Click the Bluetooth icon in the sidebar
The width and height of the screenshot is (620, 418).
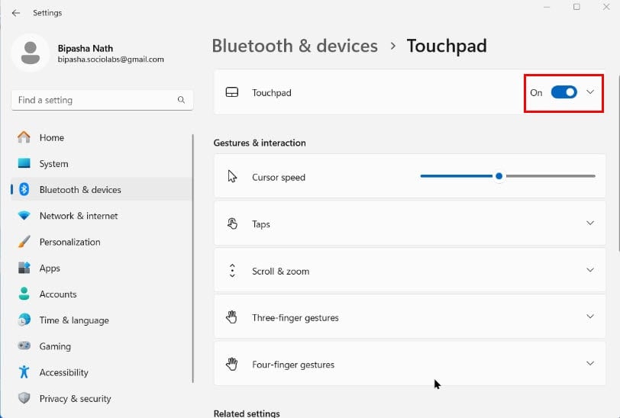24,190
